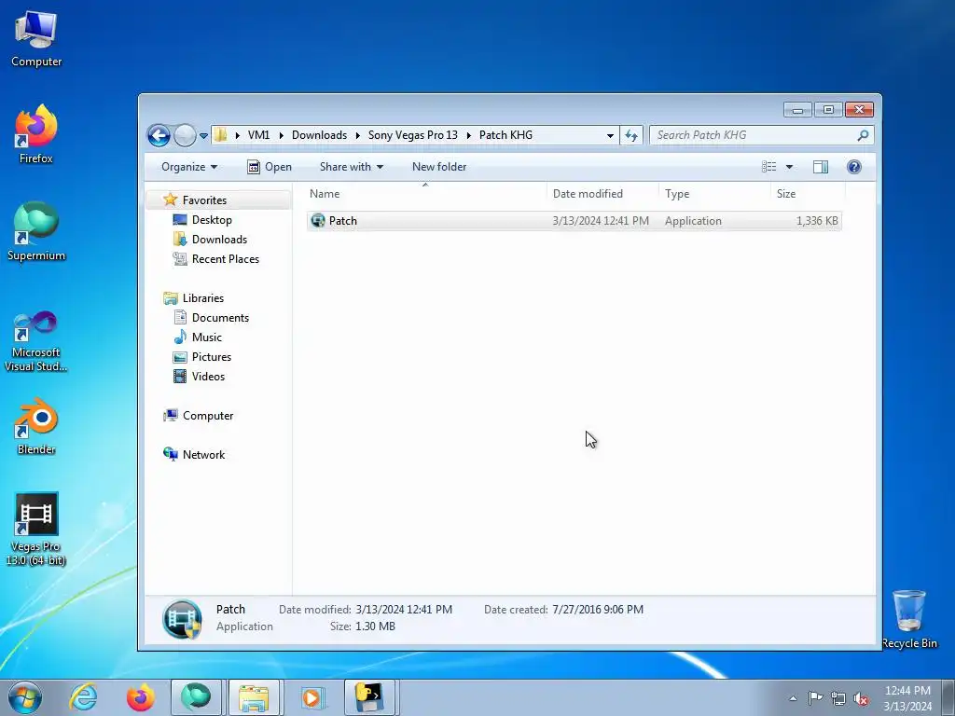Image resolution: width=955 pixels, height=716 pixels.
Task: Sort by the Type column header
Action: pos(714,194)
